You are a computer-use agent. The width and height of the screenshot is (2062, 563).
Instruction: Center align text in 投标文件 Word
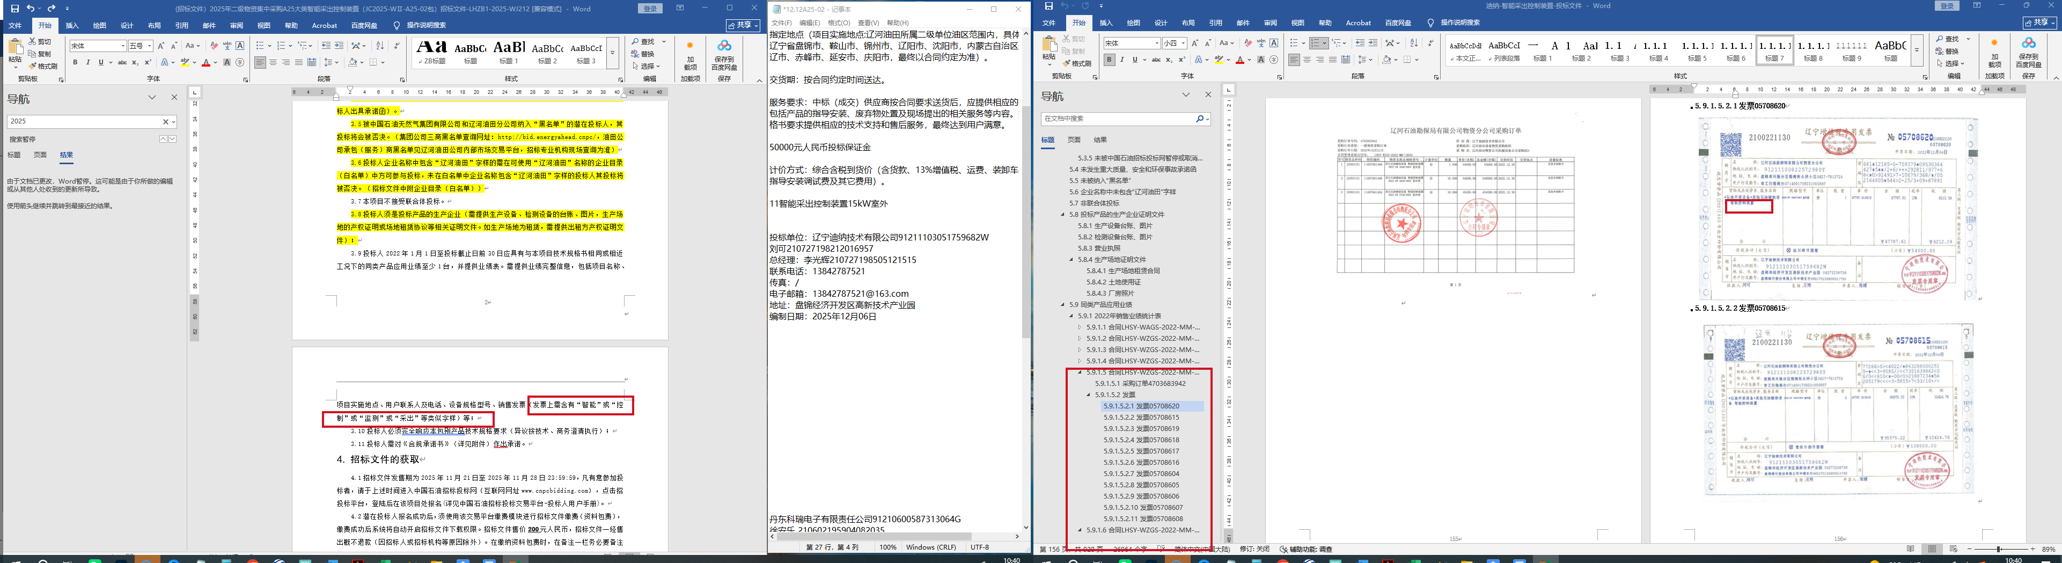(1307, 60)
